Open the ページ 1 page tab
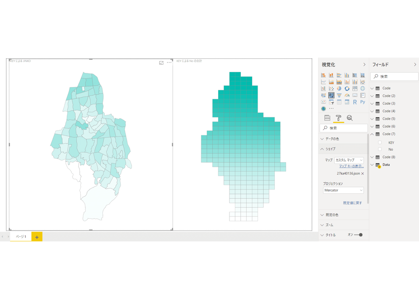This screenshot has height=299, width=419. click(x=21, y=236)
